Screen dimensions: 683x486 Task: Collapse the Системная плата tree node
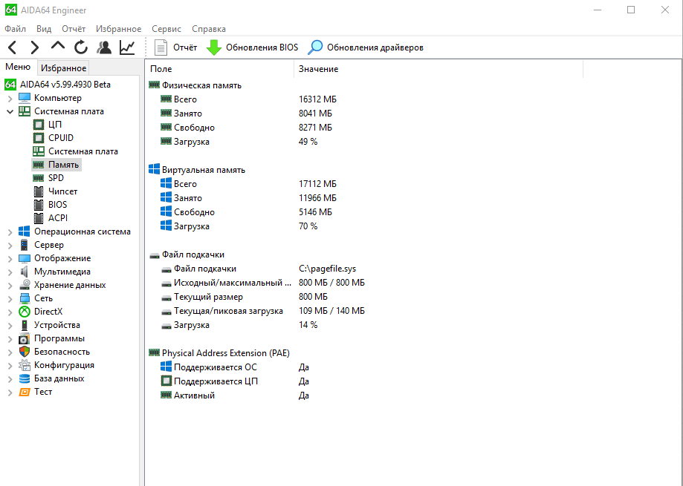(x=10, y=112)
